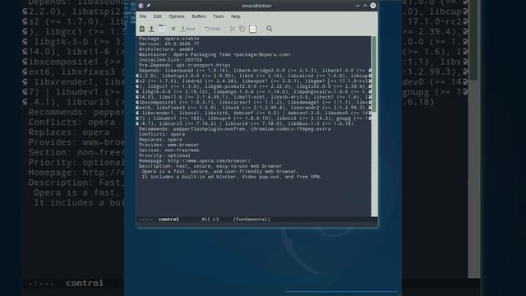Image resolution: width=526 pixels, height=296 pixels.
Task: Click the Open directory toolbar icon
Action: point(163,29)
